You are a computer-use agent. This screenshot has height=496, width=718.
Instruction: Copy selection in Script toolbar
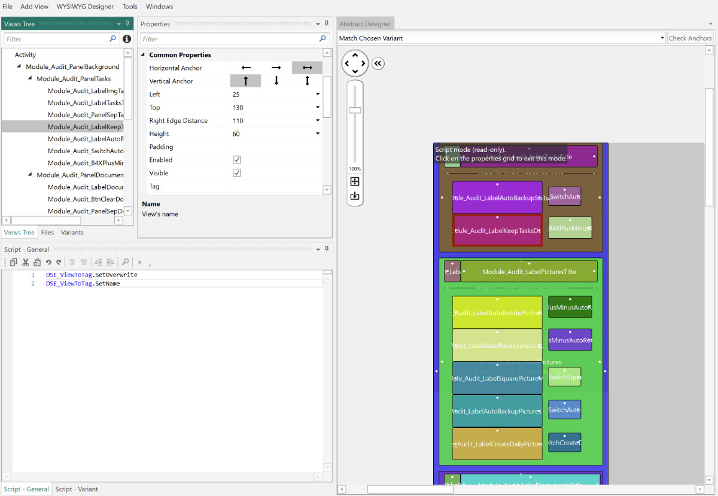[x=14, y=262]
